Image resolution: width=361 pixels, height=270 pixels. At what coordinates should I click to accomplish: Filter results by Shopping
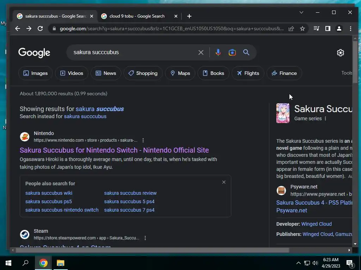pos(143,73)
